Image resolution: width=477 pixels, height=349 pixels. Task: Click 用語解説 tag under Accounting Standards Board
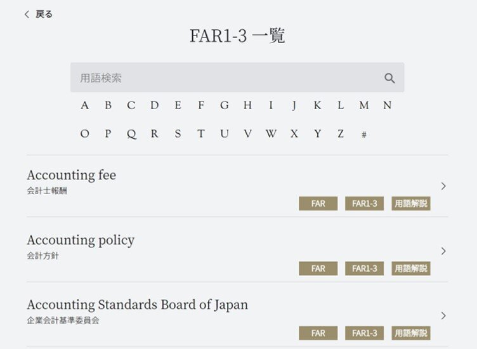coord(411,333)
